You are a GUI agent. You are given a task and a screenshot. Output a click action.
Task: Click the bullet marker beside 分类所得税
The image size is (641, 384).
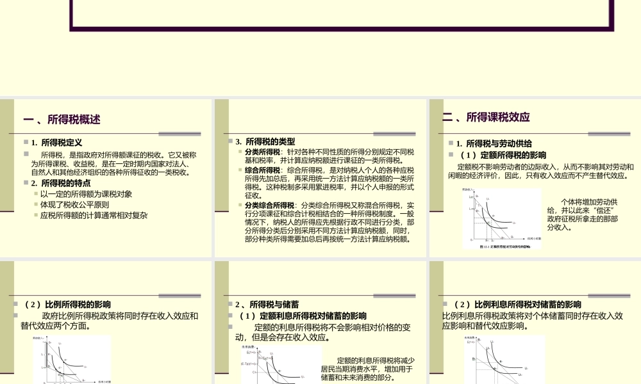click(x=239, y=151)
